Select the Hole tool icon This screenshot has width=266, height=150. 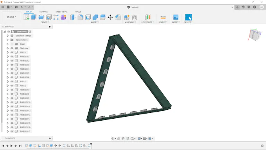pyautogui.click(x=49, y=17)
